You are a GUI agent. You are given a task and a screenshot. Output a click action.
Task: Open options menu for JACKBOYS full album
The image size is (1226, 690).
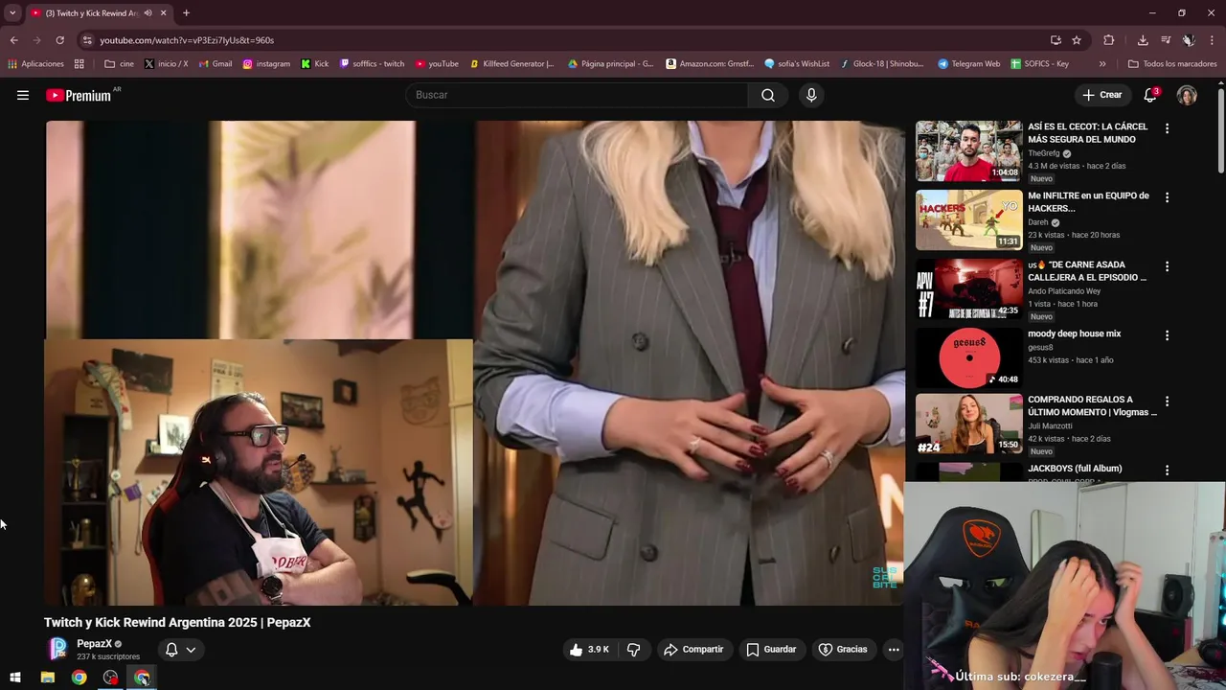1167,471
